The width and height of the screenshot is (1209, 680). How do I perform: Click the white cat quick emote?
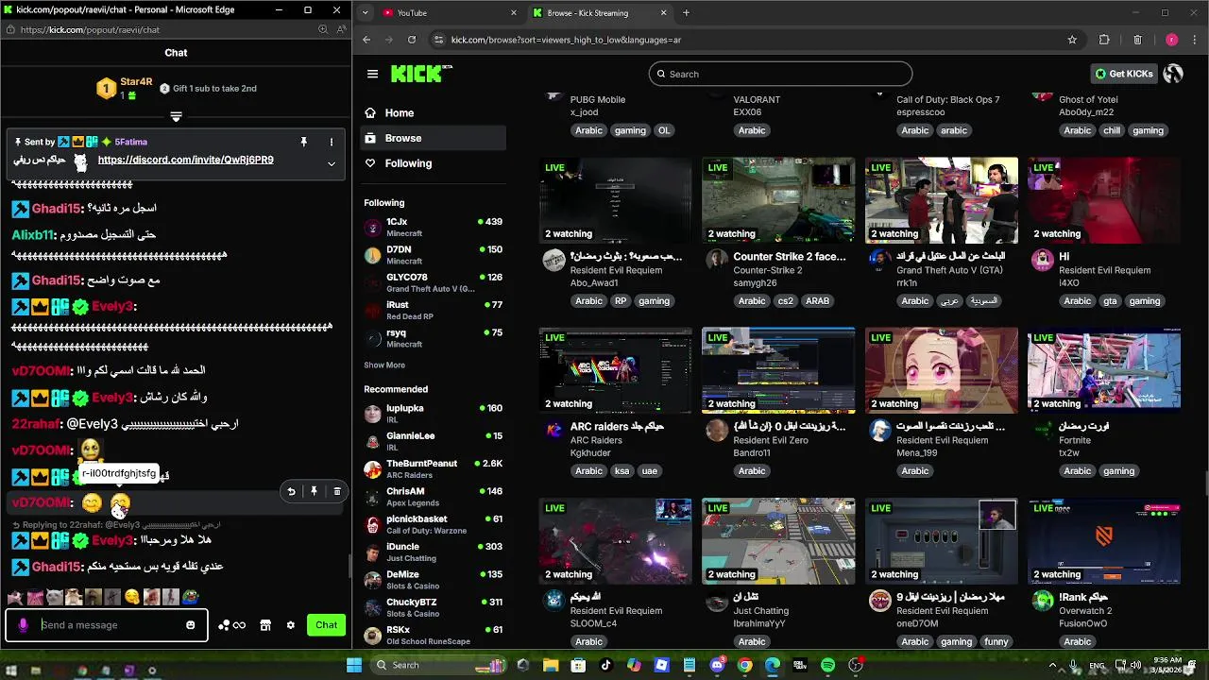pyautogui.click(x=55, y=597)
